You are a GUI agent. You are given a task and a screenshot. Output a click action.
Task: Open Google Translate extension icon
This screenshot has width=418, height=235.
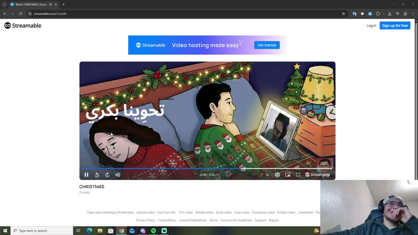[354, 14]
